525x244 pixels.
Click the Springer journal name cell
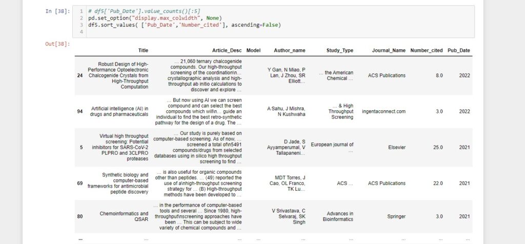point(394,216)
